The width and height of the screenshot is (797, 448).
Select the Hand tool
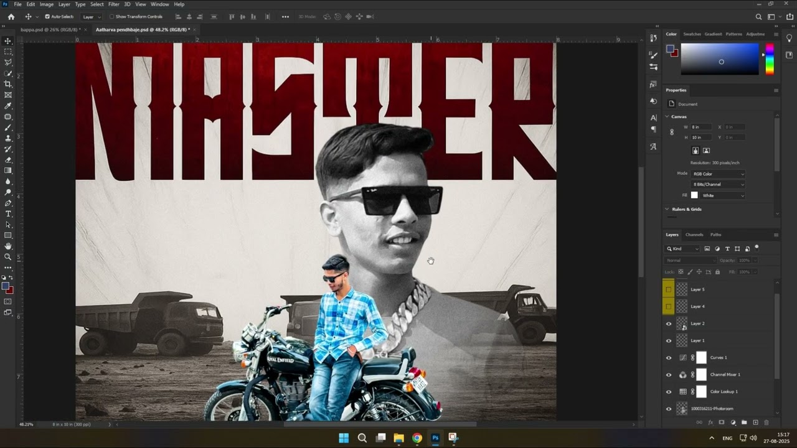coord(8,246)
